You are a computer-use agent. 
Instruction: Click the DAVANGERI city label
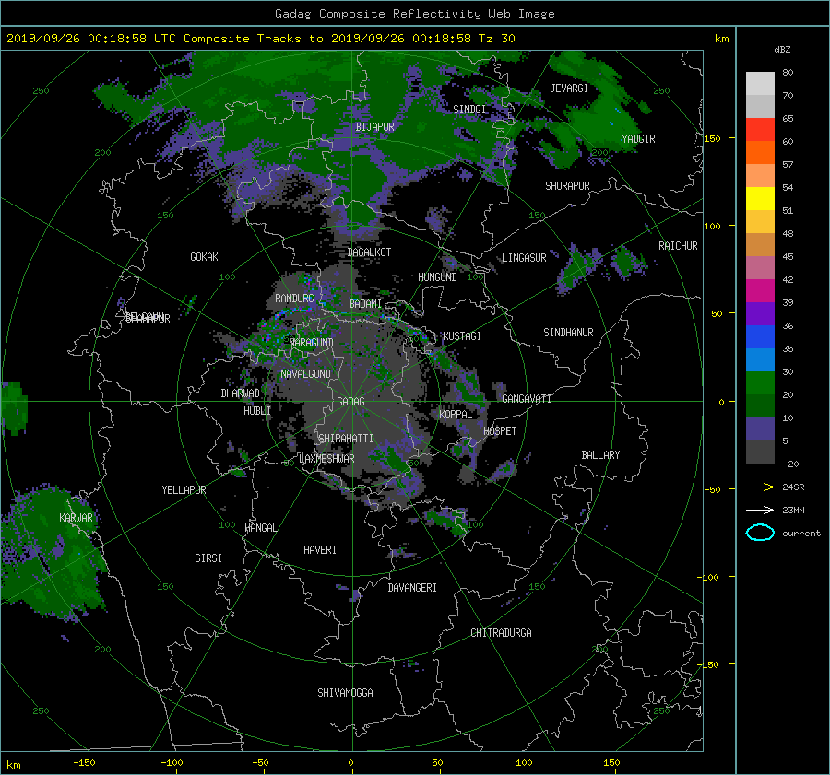click(x=412, y=588)
